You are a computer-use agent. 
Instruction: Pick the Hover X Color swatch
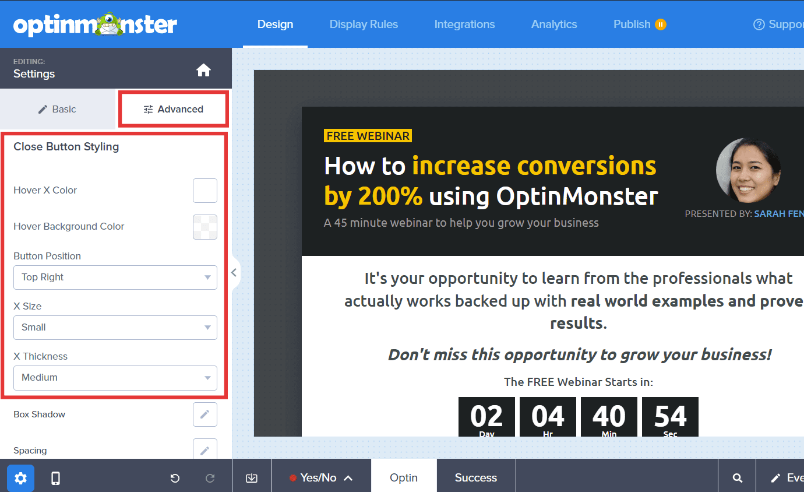coord(204,190)
